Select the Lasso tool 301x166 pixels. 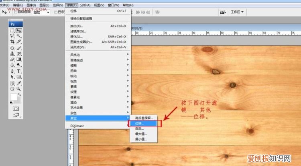pos(12,36)
